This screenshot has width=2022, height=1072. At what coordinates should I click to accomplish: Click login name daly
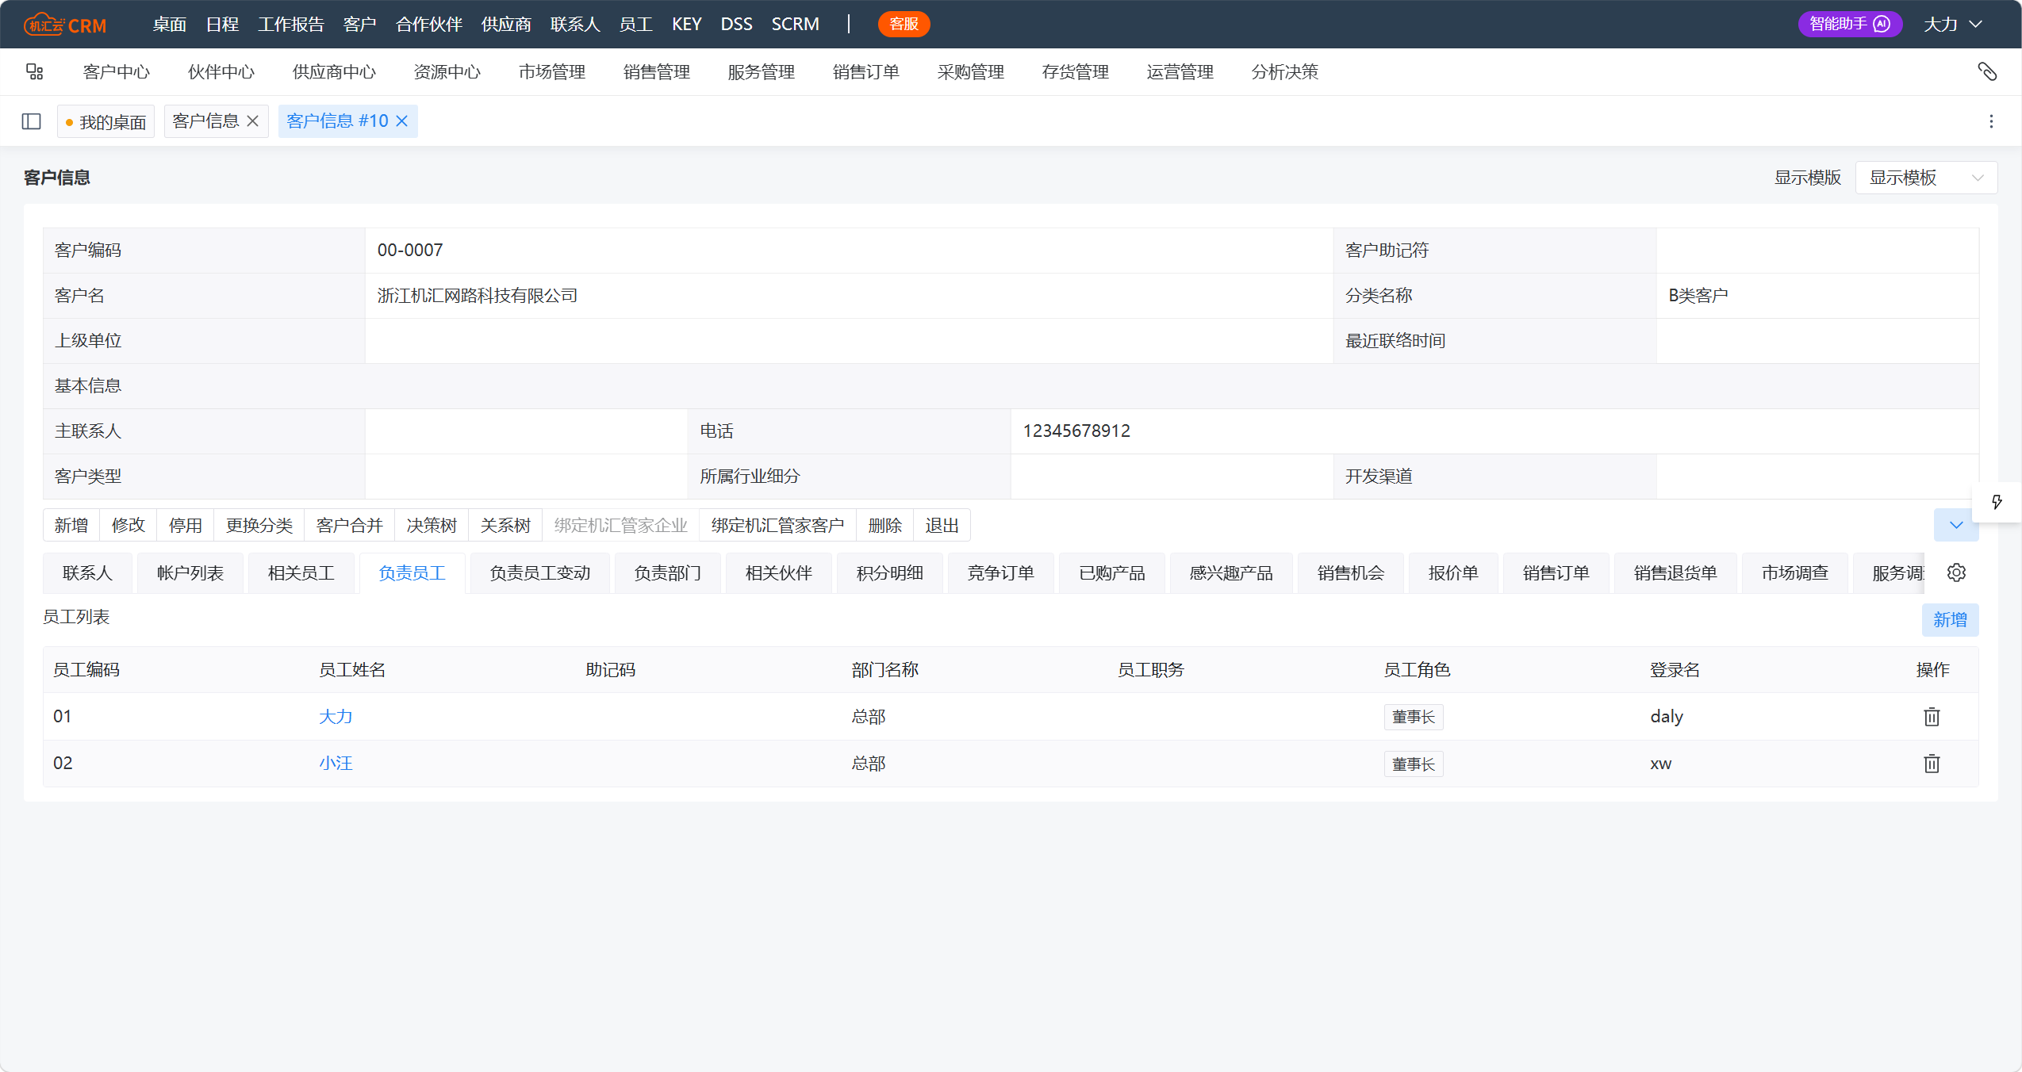click(x=1667, y=717)
